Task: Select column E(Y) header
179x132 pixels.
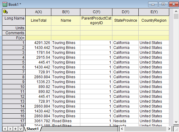Action: tap(154, 12)
